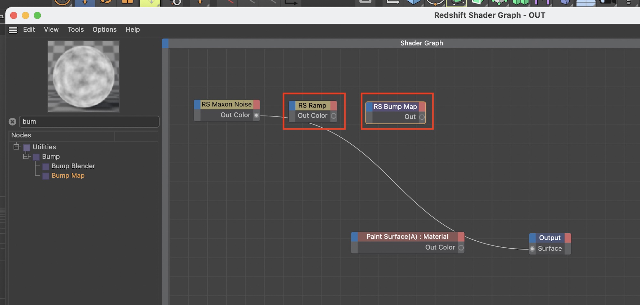Select Bump Blender in the Nodes list

73,166
